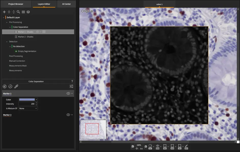Image resolution: width=240 pixels, height=152 pixels.
Task: Click the zoom out magnifier icon
Action: [x=133, y=147]
